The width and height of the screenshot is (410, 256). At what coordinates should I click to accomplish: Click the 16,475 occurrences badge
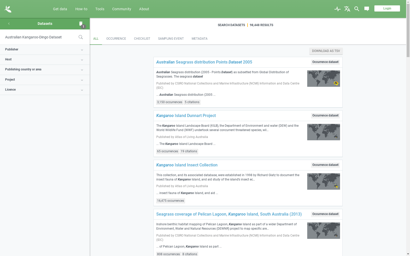pyautogui.click(x=170, y=201)
